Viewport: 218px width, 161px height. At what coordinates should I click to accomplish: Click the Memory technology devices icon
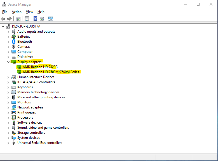pyautogui.click(x=14, y=92)
